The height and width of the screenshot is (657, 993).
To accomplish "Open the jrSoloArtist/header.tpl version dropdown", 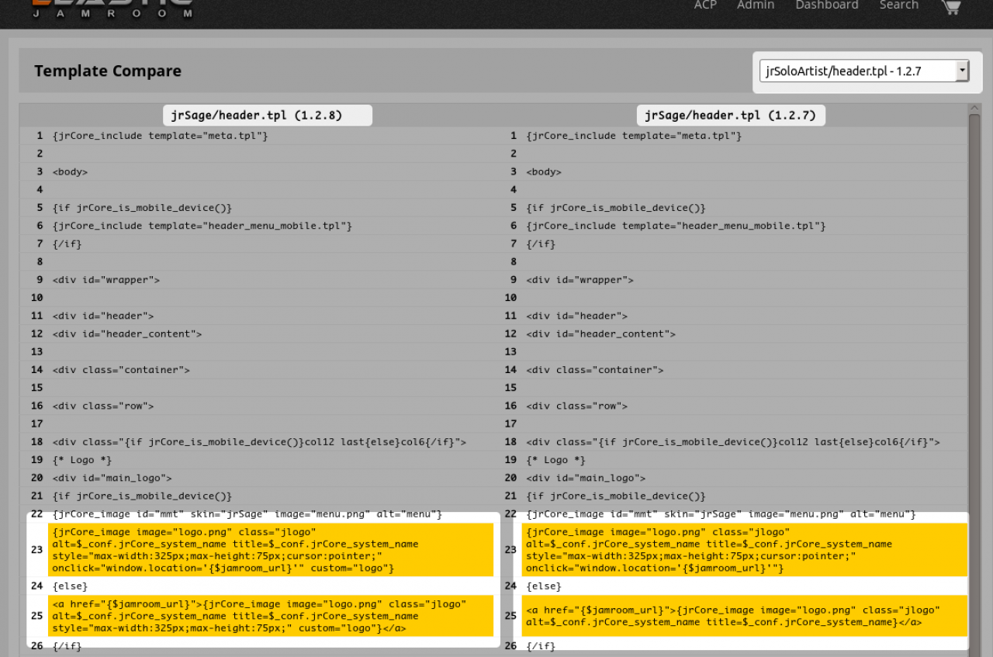I will [857, 71].
